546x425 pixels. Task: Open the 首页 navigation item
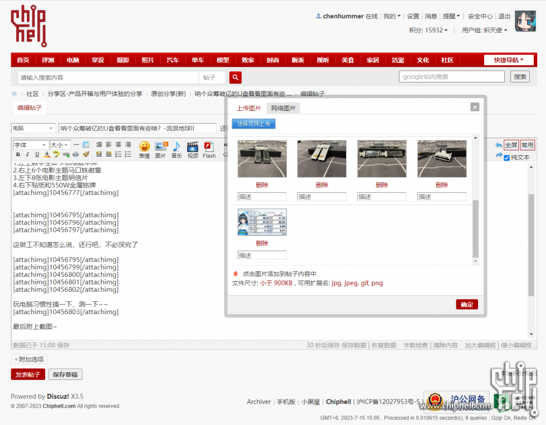pyautogui.click(x=23, y=60)
